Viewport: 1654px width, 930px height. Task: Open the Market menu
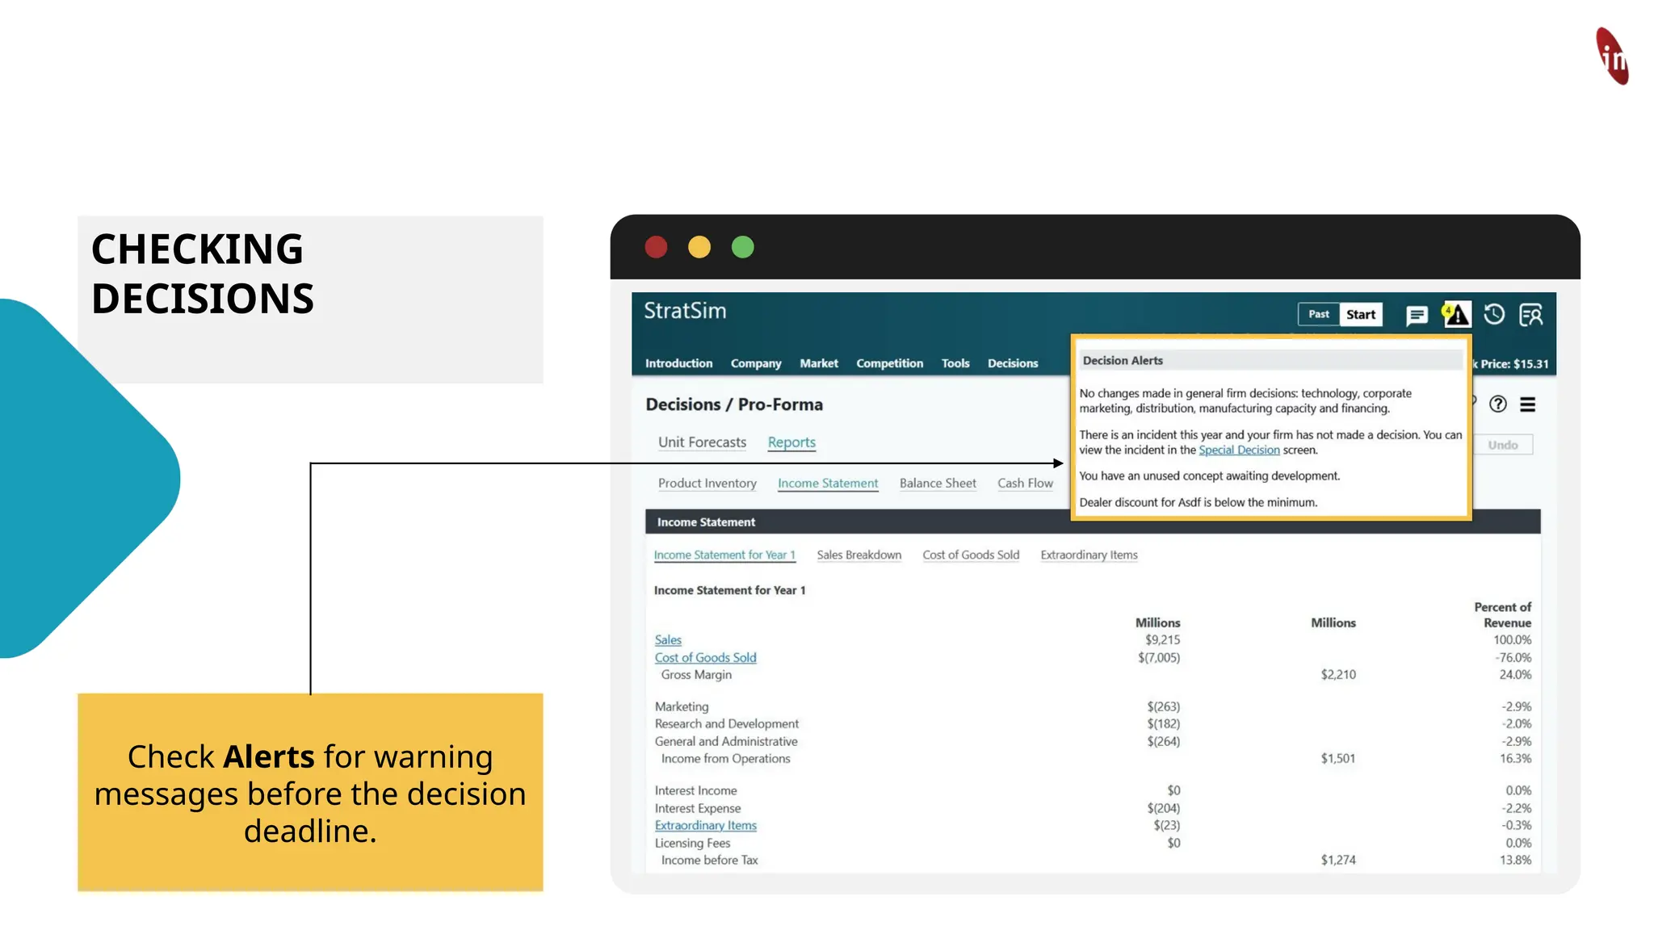click(x=819, y=363)
